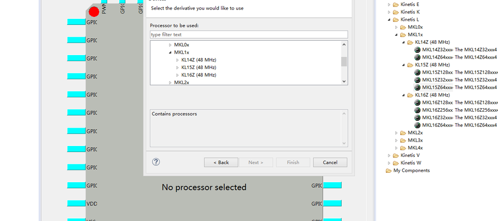Click the Kinetis W folder icon

coord(396,163)
